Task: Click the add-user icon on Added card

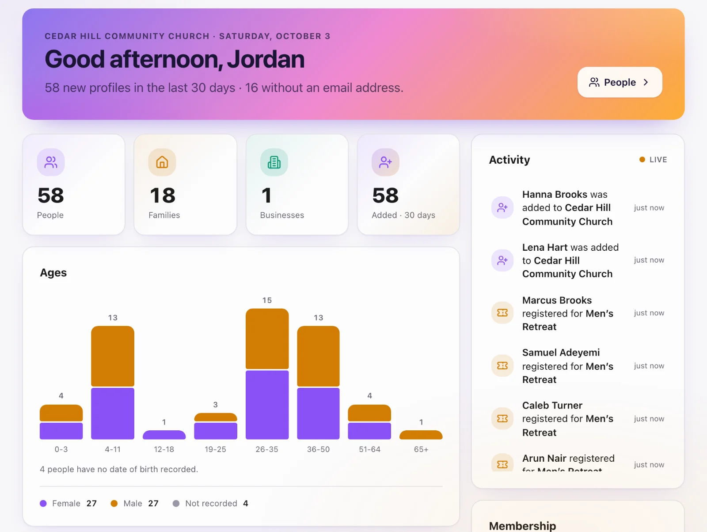Action: [385, 162]
